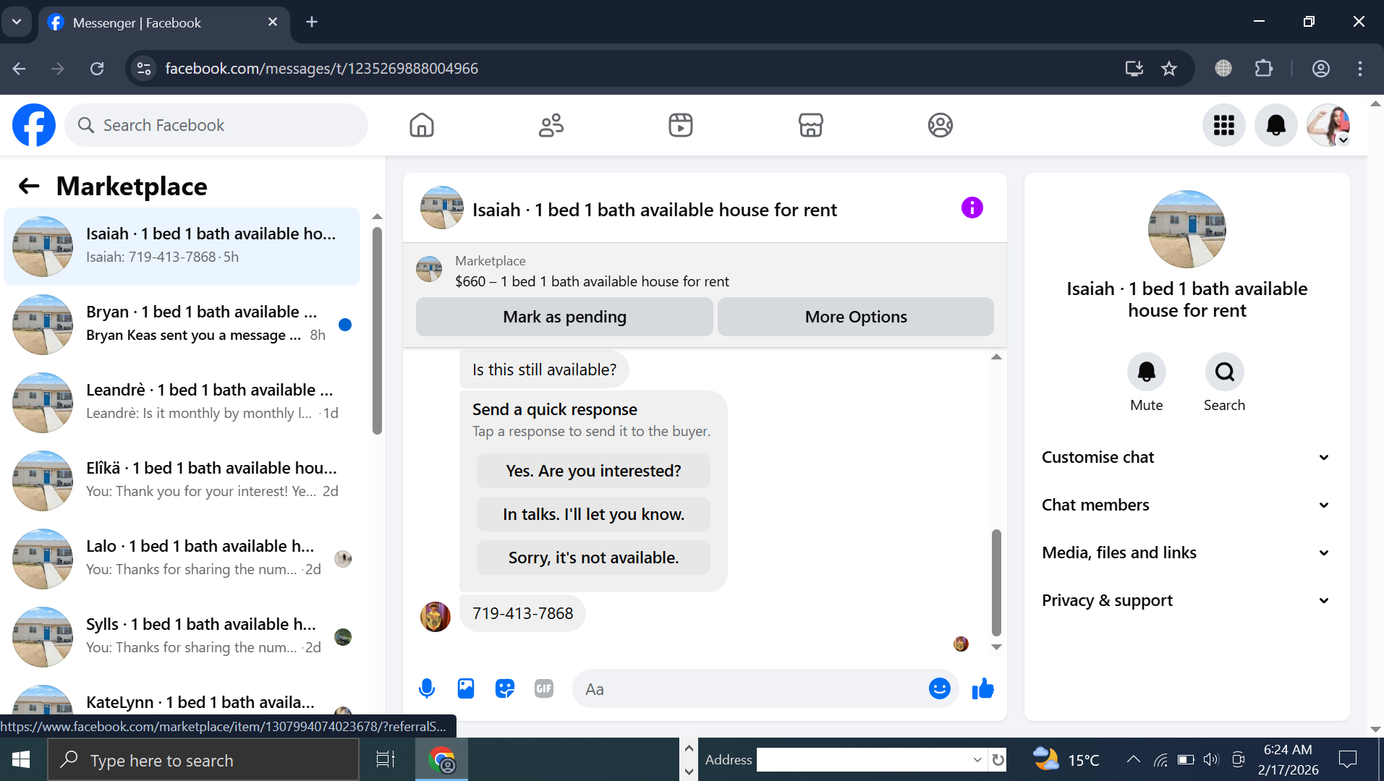The image size is (1384, 781).
Task: Bookmark this page with star icon
Action: 1169,69
